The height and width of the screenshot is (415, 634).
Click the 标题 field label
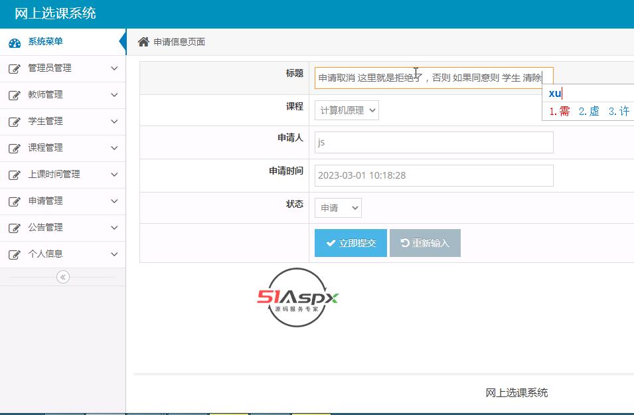pos(294,73)
